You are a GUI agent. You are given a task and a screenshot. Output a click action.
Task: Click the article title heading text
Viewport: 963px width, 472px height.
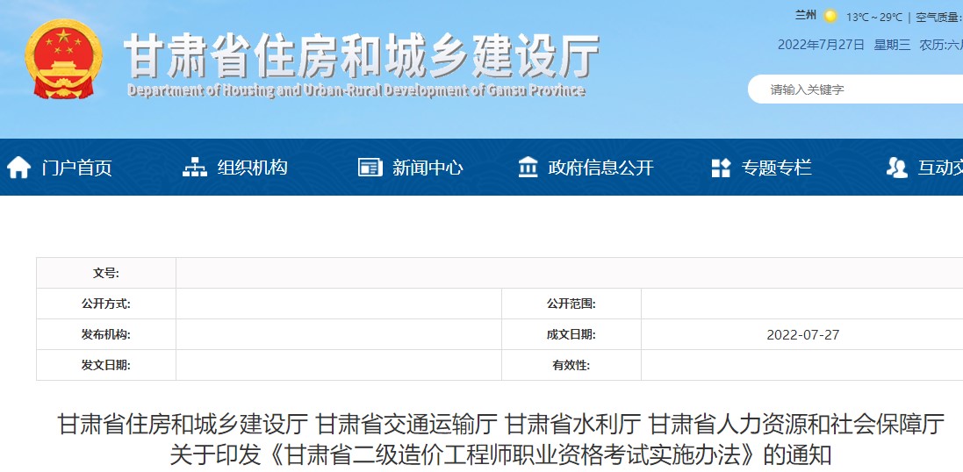click(x=500, y=440)
